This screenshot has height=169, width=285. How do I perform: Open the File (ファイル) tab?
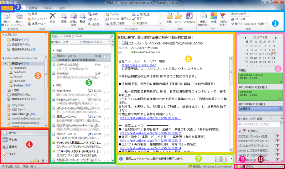(x=6, y=8)
